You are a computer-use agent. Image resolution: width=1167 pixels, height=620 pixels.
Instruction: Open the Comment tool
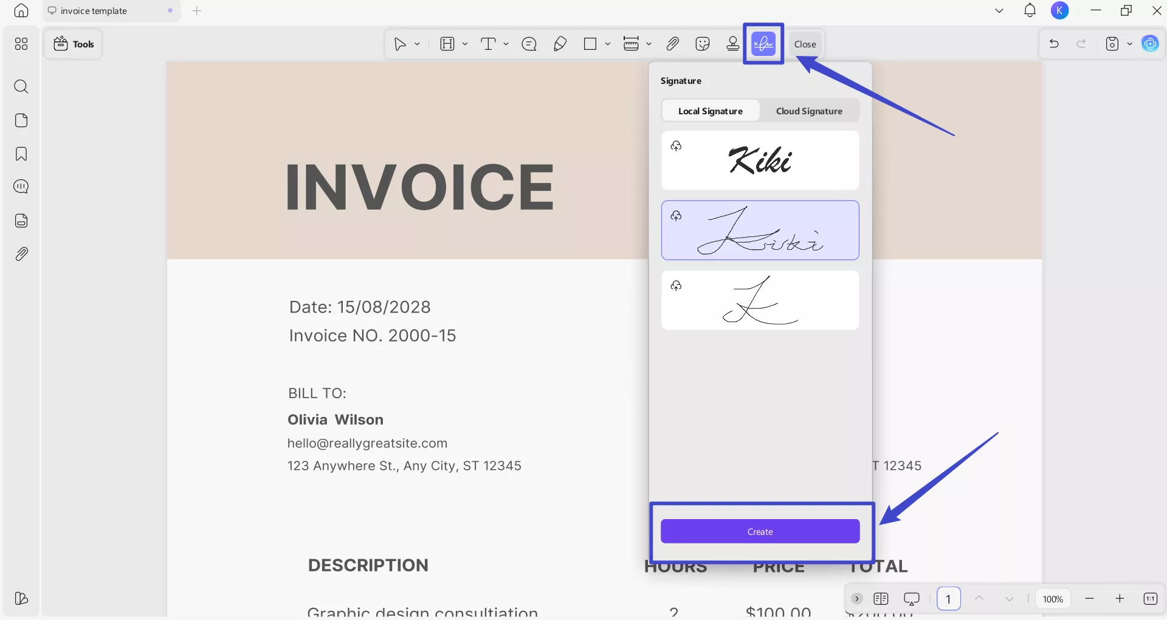(x=529, y=43)
